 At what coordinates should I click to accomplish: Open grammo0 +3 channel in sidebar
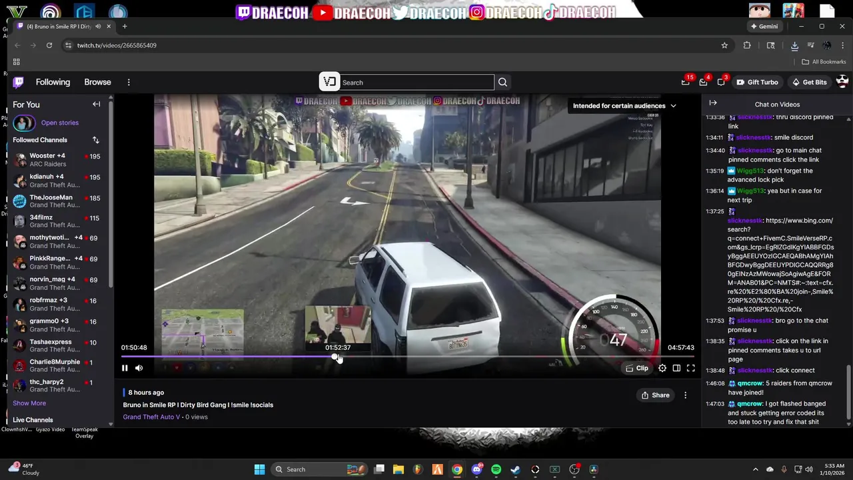(56, 325)
